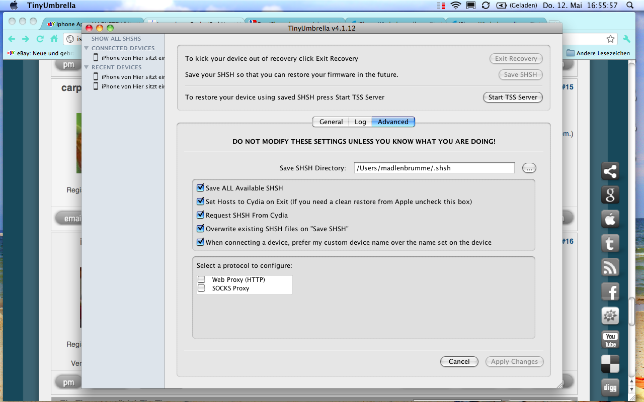The width and height of the screenshot is (644, 402).
Task: Click the Tumblr icon in right sidebar
Action: click(x=610, y=244)
